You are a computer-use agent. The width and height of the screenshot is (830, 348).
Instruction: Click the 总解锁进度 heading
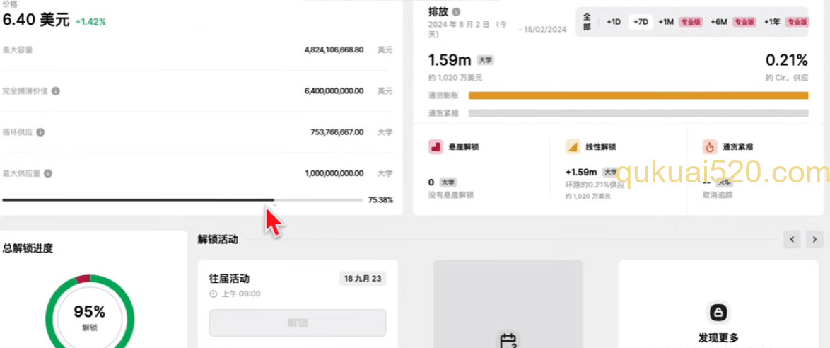(28, 248)
